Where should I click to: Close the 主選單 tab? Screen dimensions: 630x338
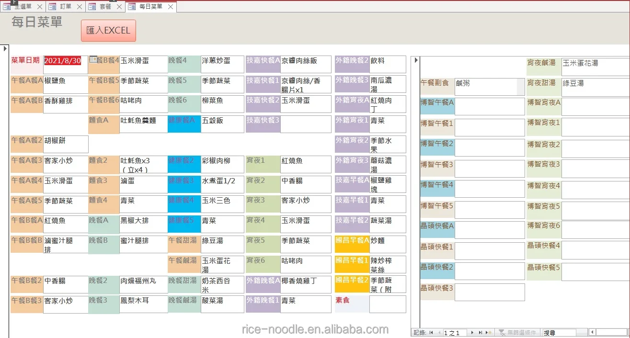point(40,7)
